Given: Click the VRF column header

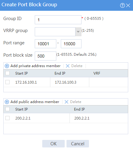Looking at the screenshot, I should pyautogui.click(x=97, y=73).
